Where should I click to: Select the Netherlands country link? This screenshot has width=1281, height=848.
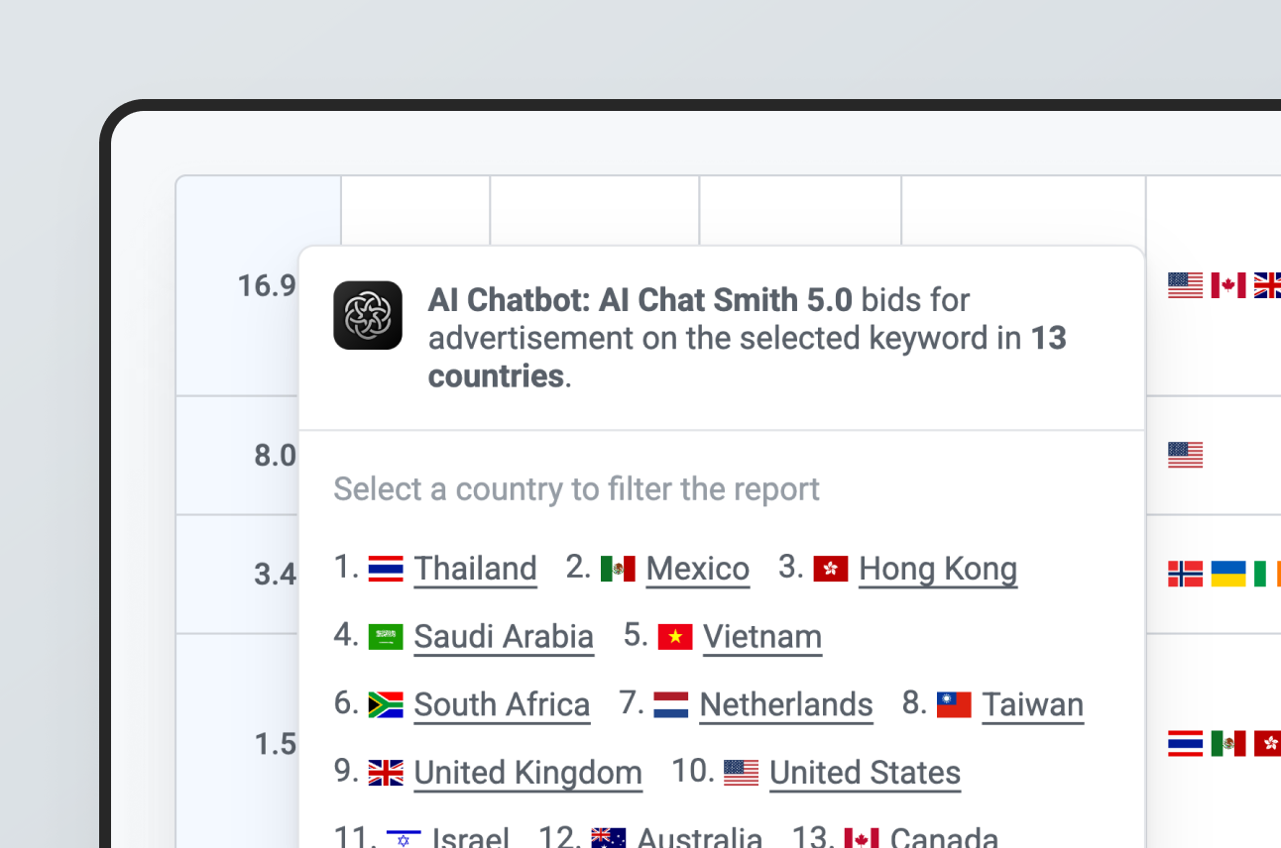click(x=785, y=704)
